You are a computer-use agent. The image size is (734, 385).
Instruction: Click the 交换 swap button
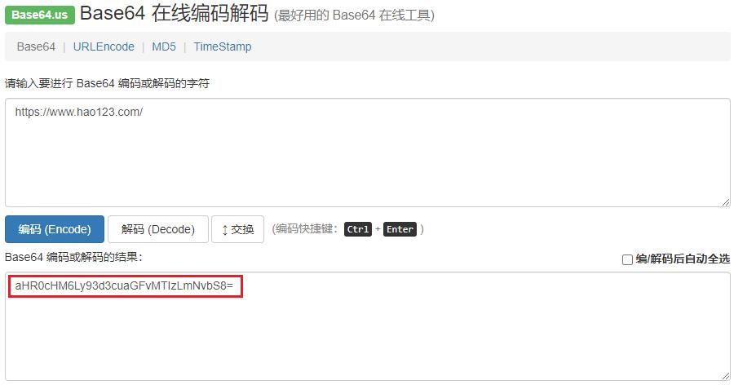[x=238, y=229]
